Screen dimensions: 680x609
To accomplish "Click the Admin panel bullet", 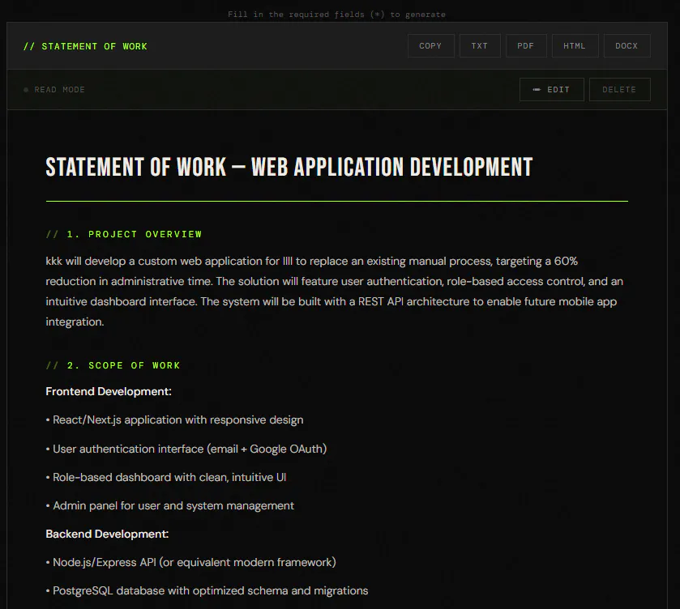I will click(x=169, y=506).
